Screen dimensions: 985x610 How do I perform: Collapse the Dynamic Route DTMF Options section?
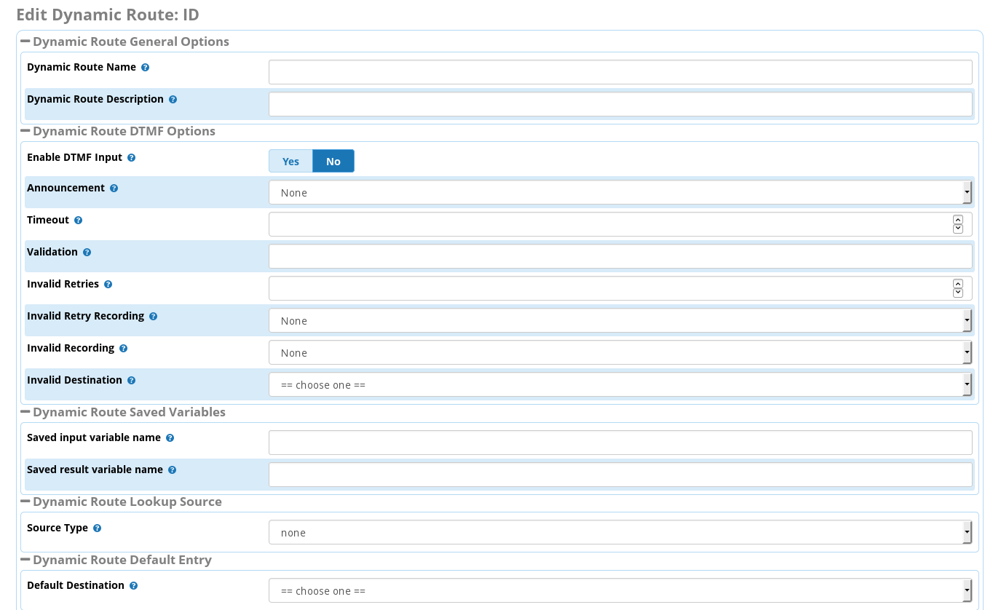pyautogui.click(x=25, y=132)
